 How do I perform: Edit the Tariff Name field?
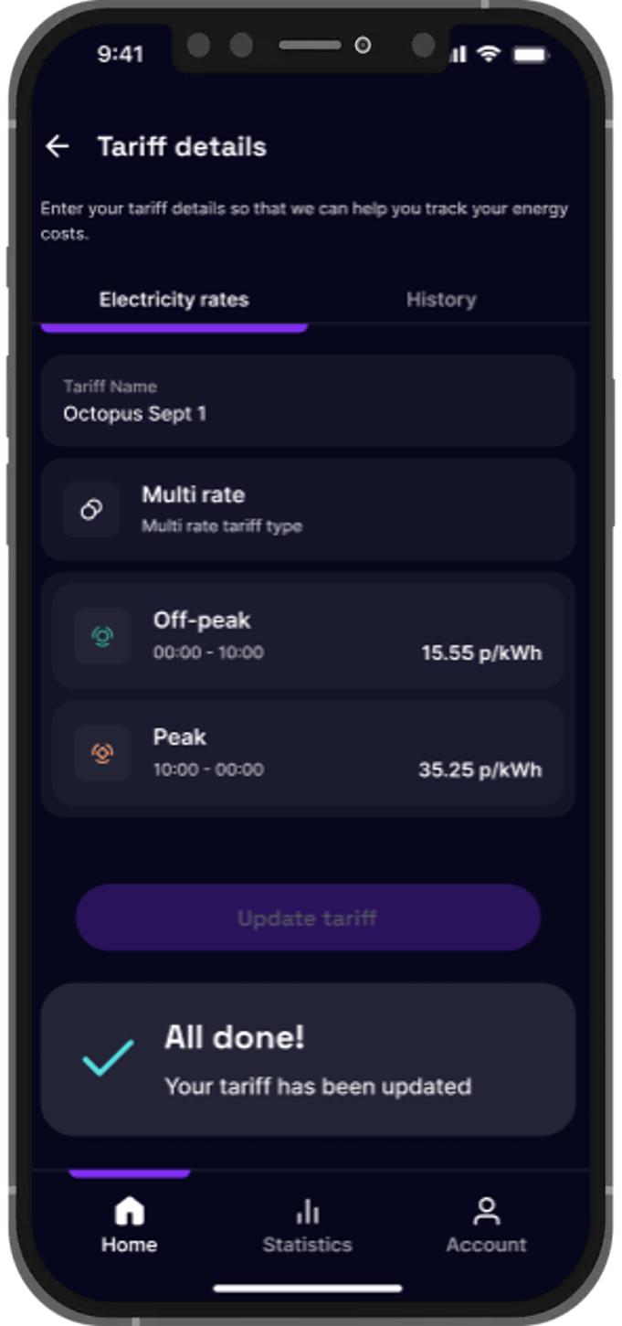coord(307,400)
